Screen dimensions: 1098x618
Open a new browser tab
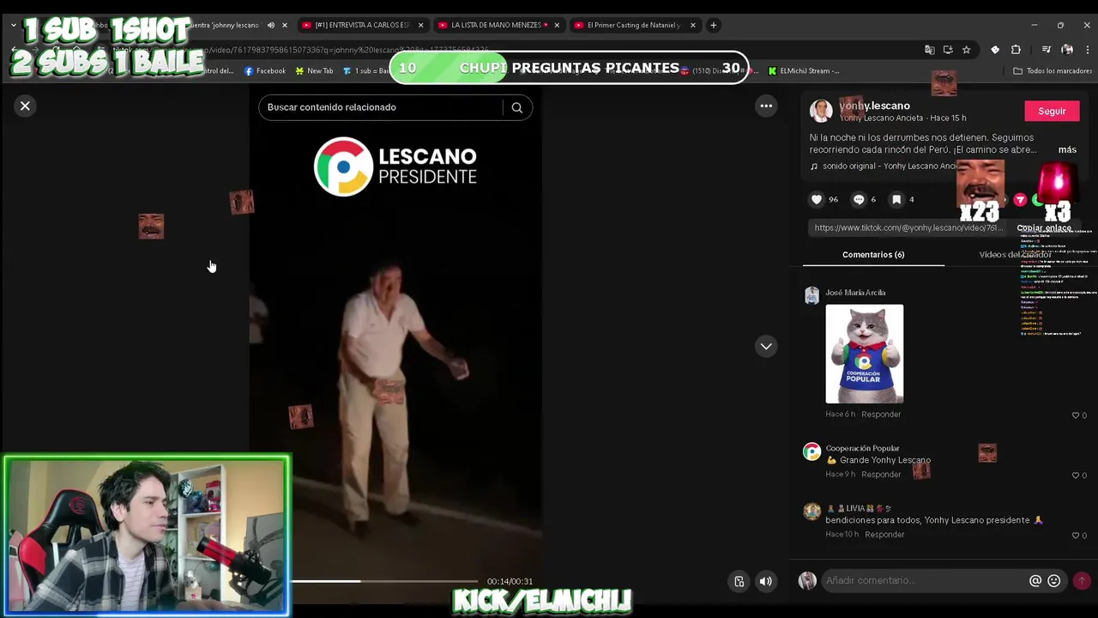click(713, 25)
